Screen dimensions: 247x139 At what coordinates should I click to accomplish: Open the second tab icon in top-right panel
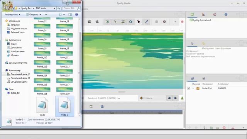(203, 15)
